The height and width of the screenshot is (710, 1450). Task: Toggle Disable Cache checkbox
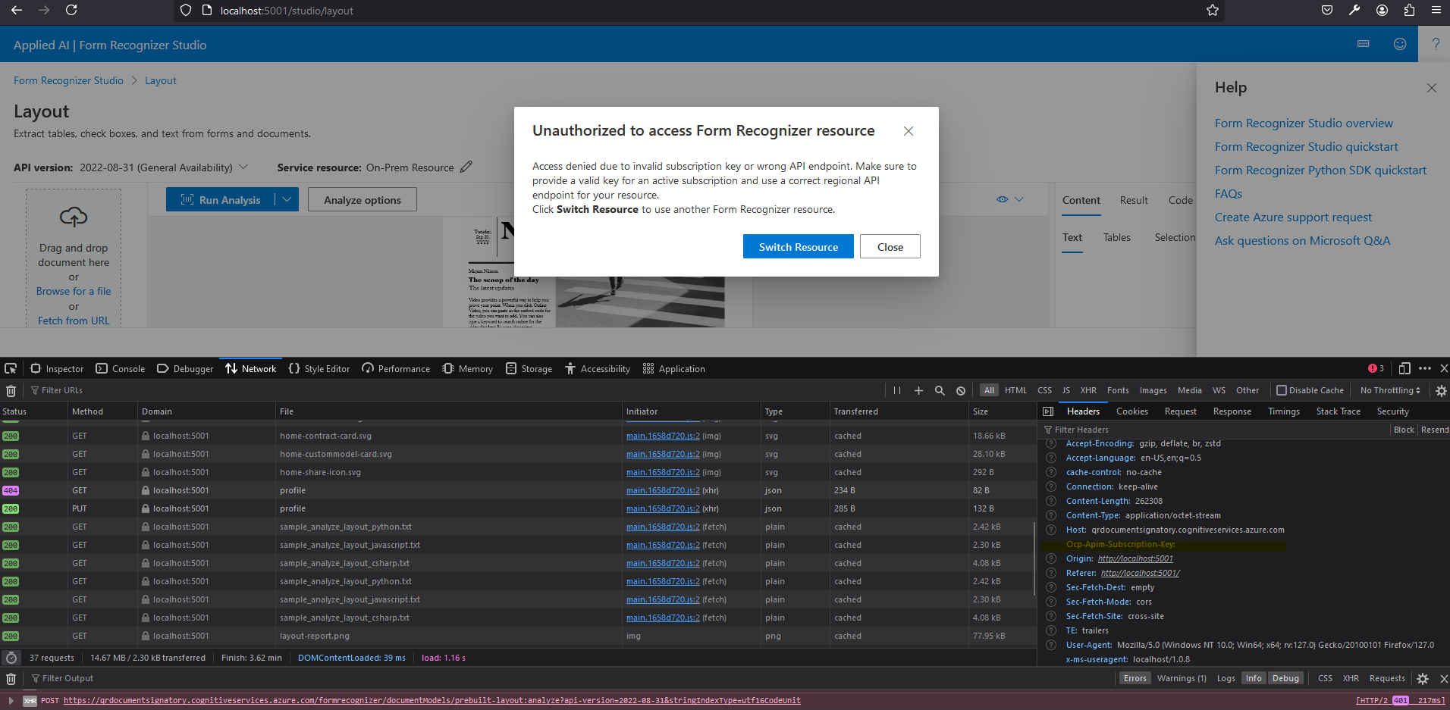(x=1282, y=390)
